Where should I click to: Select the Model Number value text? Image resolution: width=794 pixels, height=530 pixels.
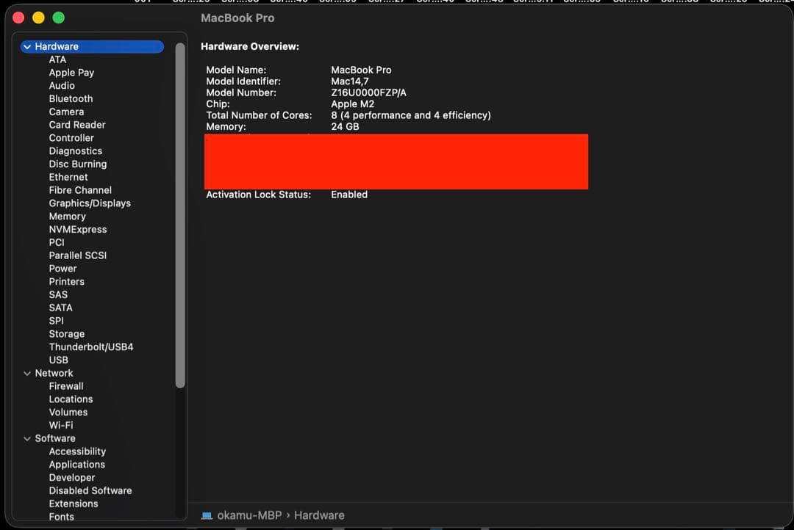pyautogui.click(x=368, y=93)
